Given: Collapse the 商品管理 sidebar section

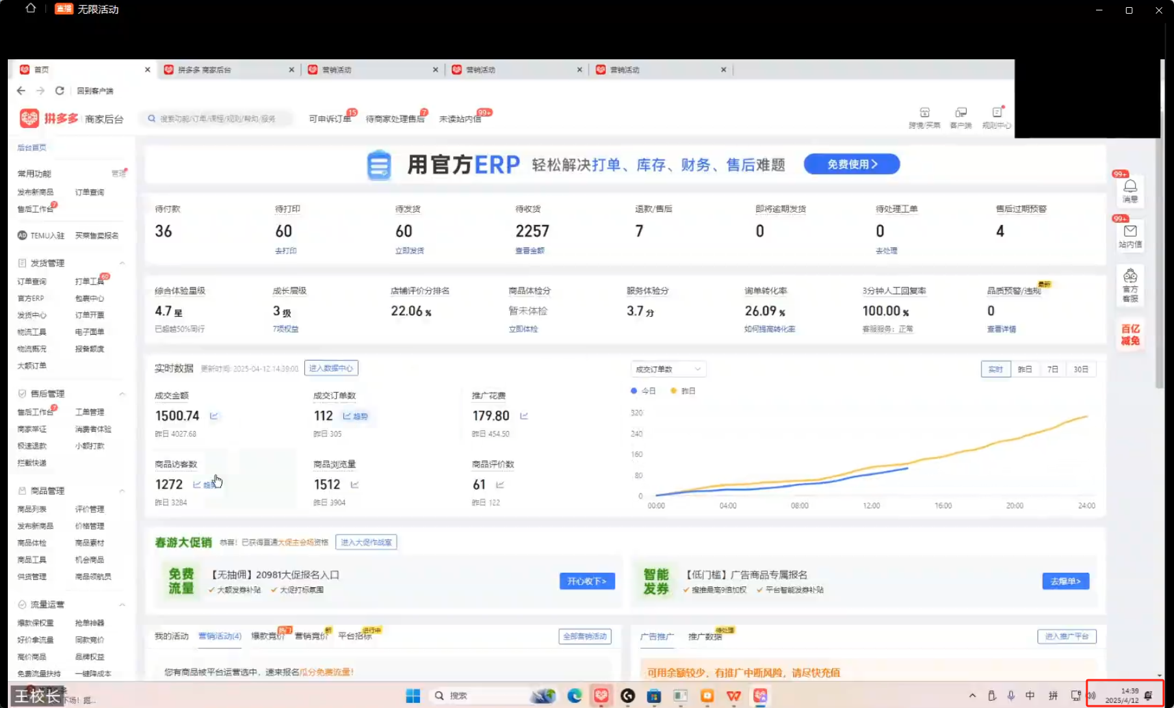Looking at the screenshot, I should [x=122, y=491].
